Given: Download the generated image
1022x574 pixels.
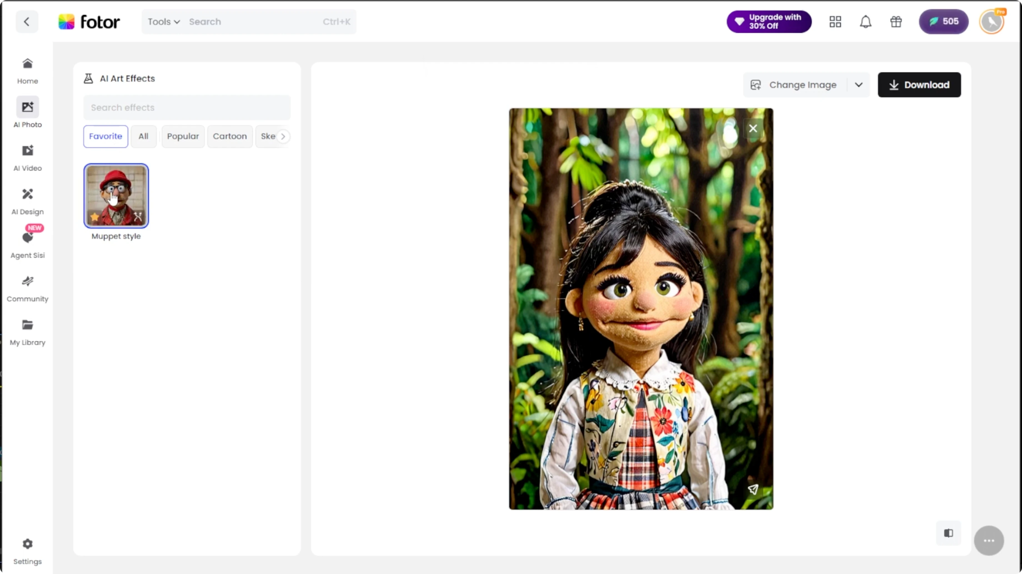Looking at the screenshot, I should click(919, 85).
